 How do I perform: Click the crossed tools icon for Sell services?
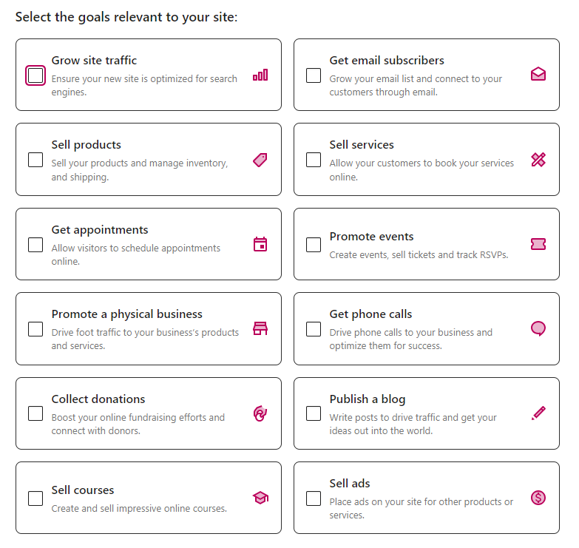coord(538,160)
